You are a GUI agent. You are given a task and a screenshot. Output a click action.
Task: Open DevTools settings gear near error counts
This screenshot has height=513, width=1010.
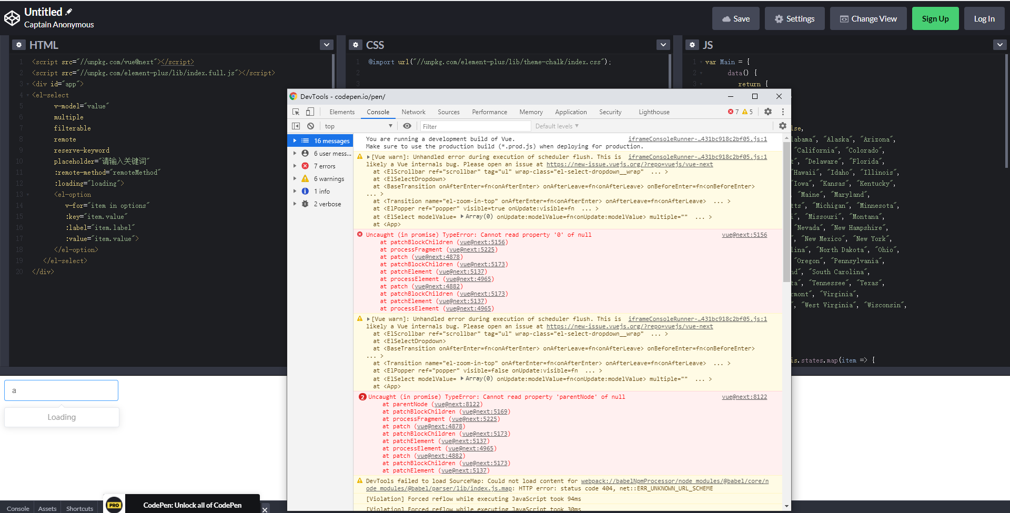coord(768,112)
